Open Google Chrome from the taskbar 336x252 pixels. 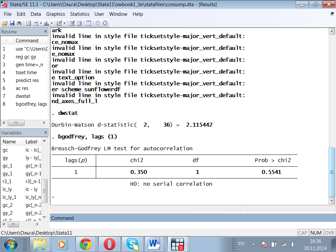pos(85,244)
